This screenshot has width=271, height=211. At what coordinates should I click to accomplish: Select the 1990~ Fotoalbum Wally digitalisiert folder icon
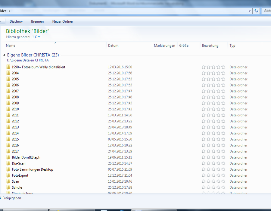[x=8, y=67]
